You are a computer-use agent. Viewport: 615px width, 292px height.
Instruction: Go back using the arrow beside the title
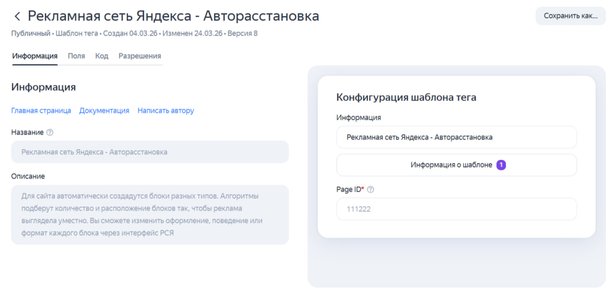pyautogui.click(x=17, y=16)
